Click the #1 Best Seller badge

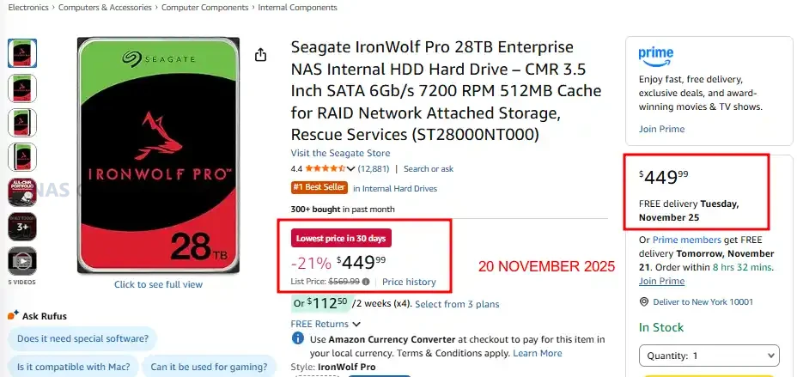point(318,188)
